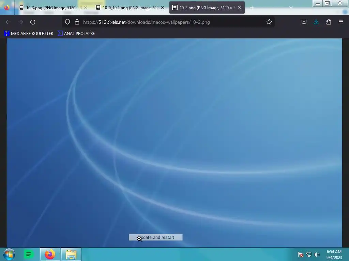Click the Firefox logo at the tab bar's left
The height and width of the screenshot is (261, 349).
tap(7, 7)
